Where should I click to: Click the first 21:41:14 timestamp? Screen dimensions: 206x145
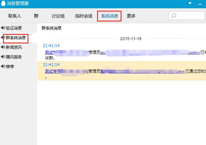(x=51, y=46)
